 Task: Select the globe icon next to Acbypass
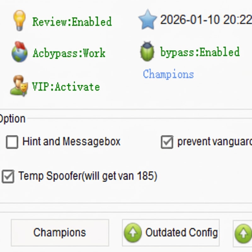click(x=20, y=52)
